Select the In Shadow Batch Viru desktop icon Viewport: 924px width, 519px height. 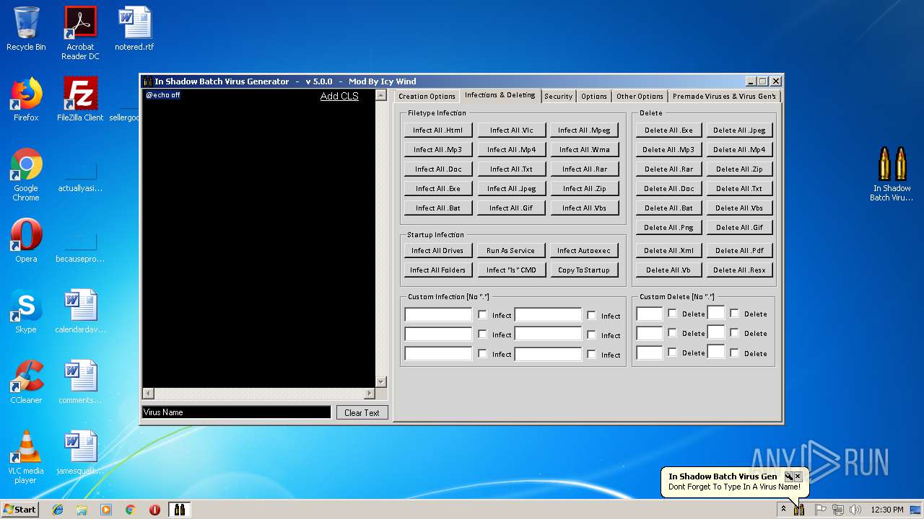pyautogui.click(x=892, y=174)
